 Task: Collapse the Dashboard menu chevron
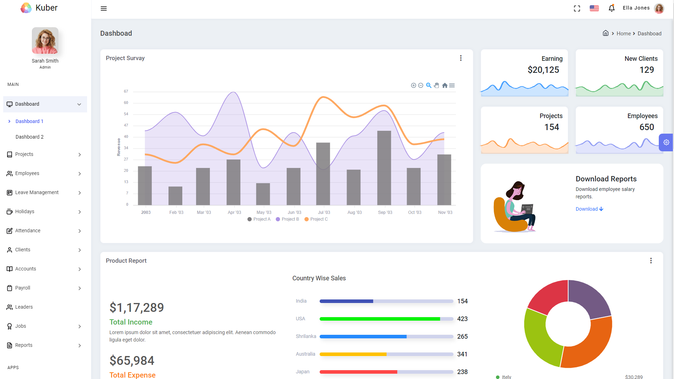pyautogui.click(x=79, y=104)
